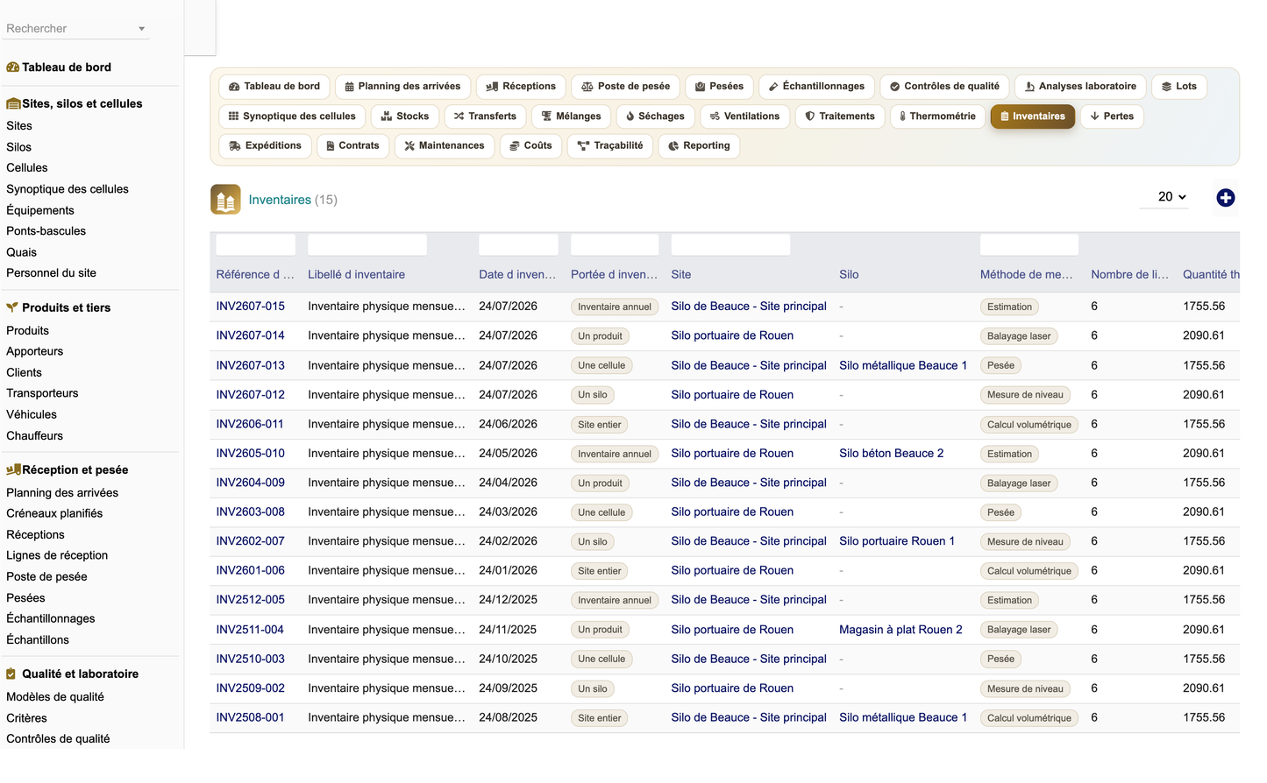Open the Séchages tab
The width and height of the screenshot is (1267, 783).
(x=655, y=116)
